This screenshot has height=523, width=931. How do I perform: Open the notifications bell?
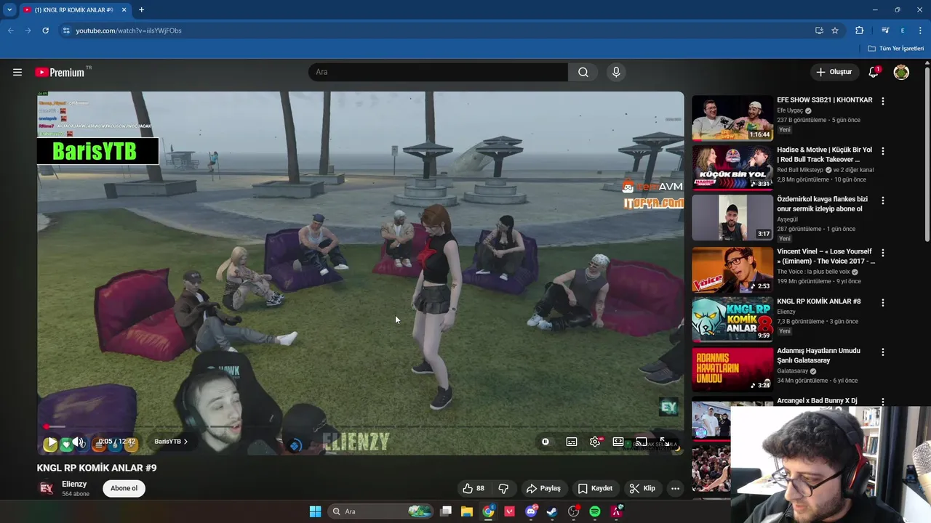pos(874,72)
